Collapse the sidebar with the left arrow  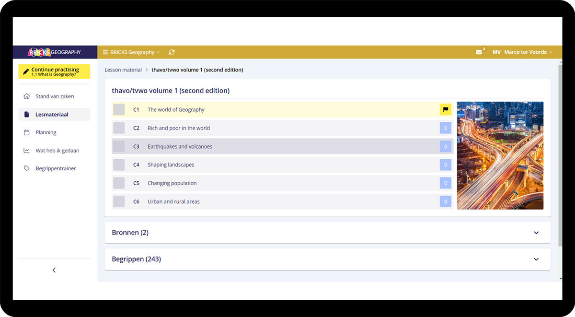(x=54, y=270)
